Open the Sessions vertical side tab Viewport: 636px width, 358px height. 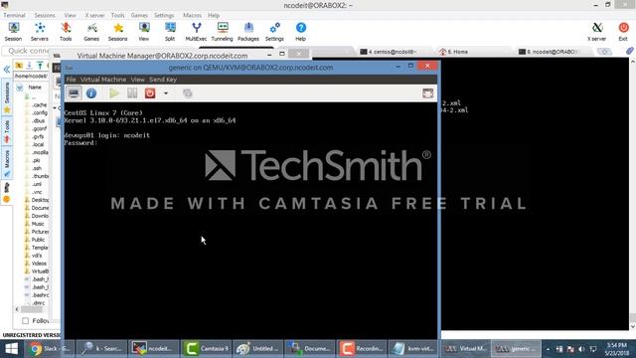coord(7,97)
